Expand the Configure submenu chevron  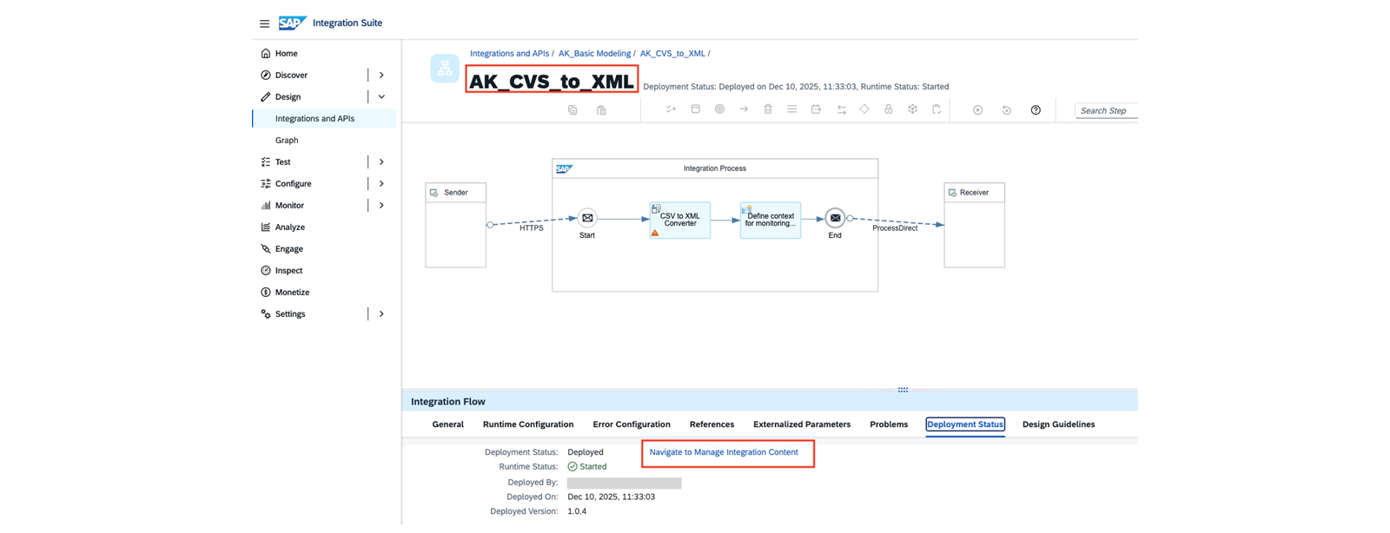tap(381, 184)
